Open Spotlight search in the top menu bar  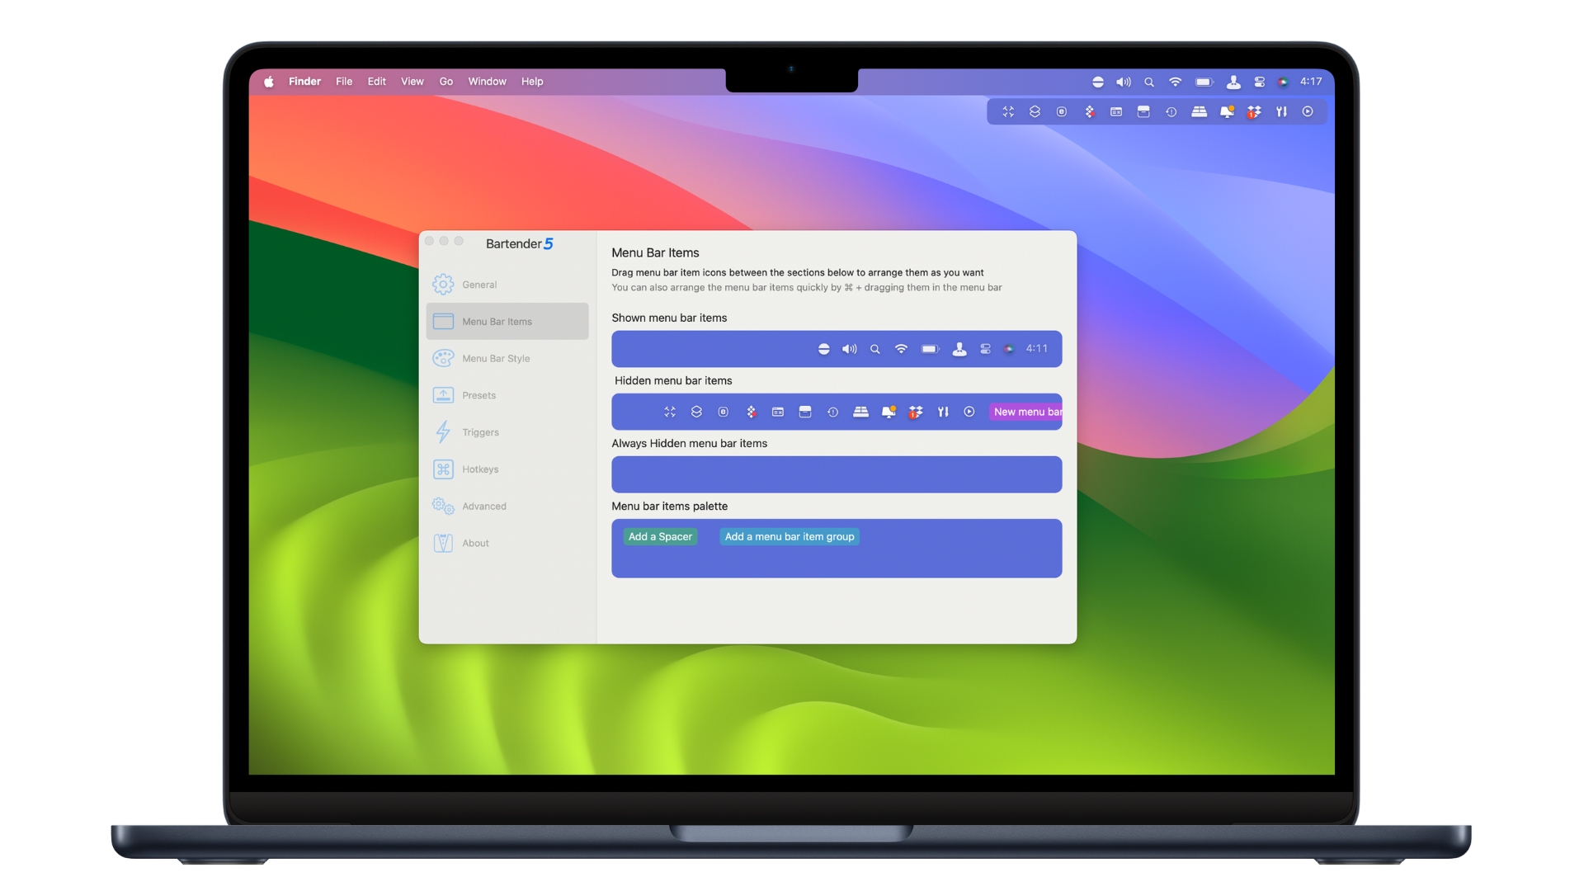(1149, 82)
